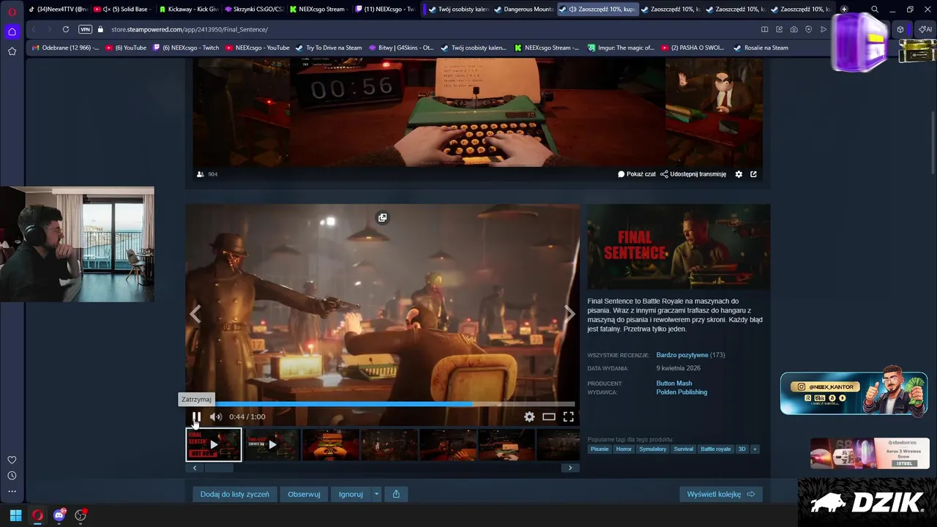Click the share icon button

click(396, 494)
